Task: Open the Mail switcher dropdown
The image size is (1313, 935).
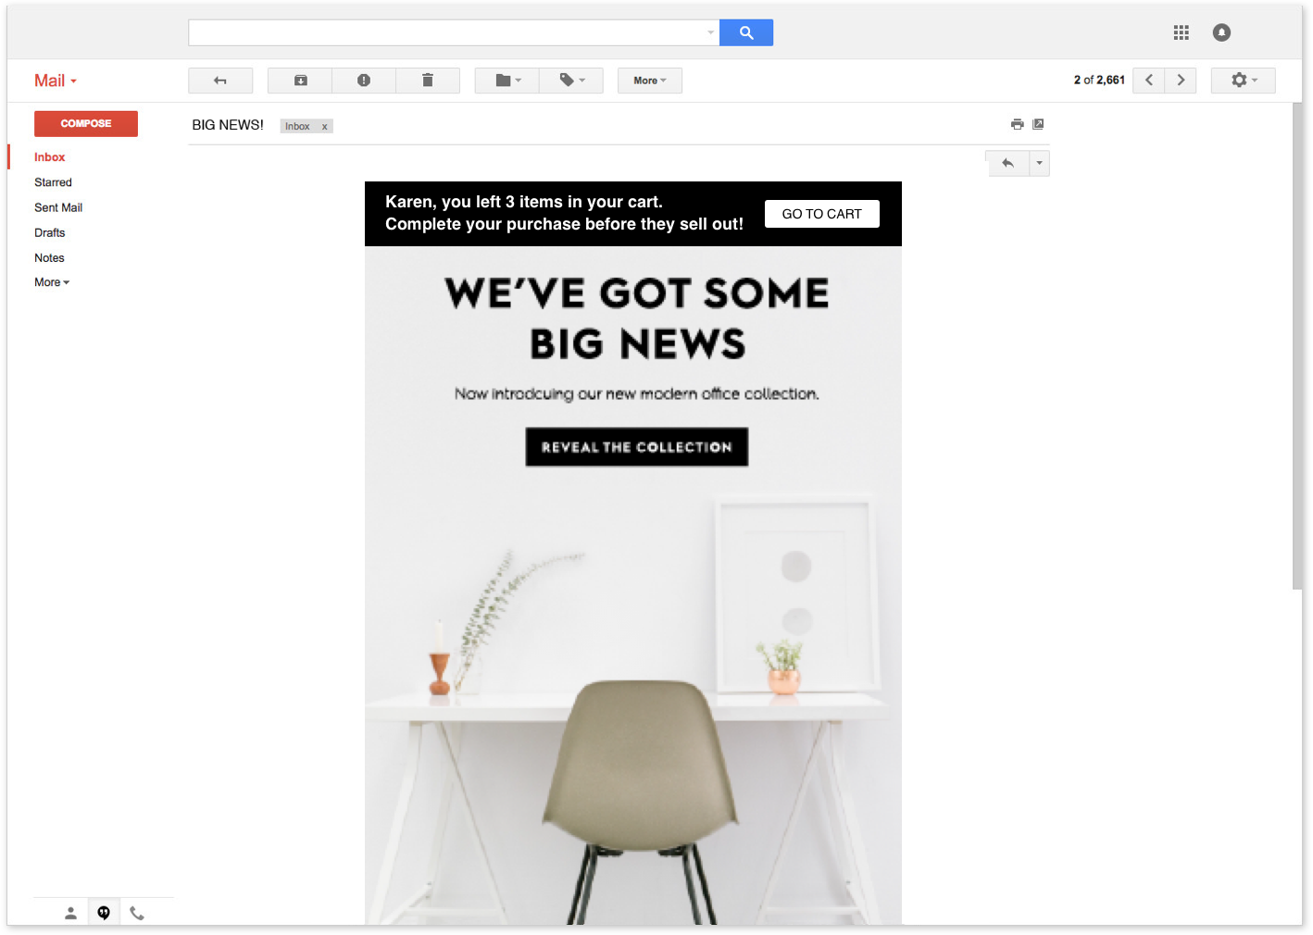Action: tap(56, 81)
